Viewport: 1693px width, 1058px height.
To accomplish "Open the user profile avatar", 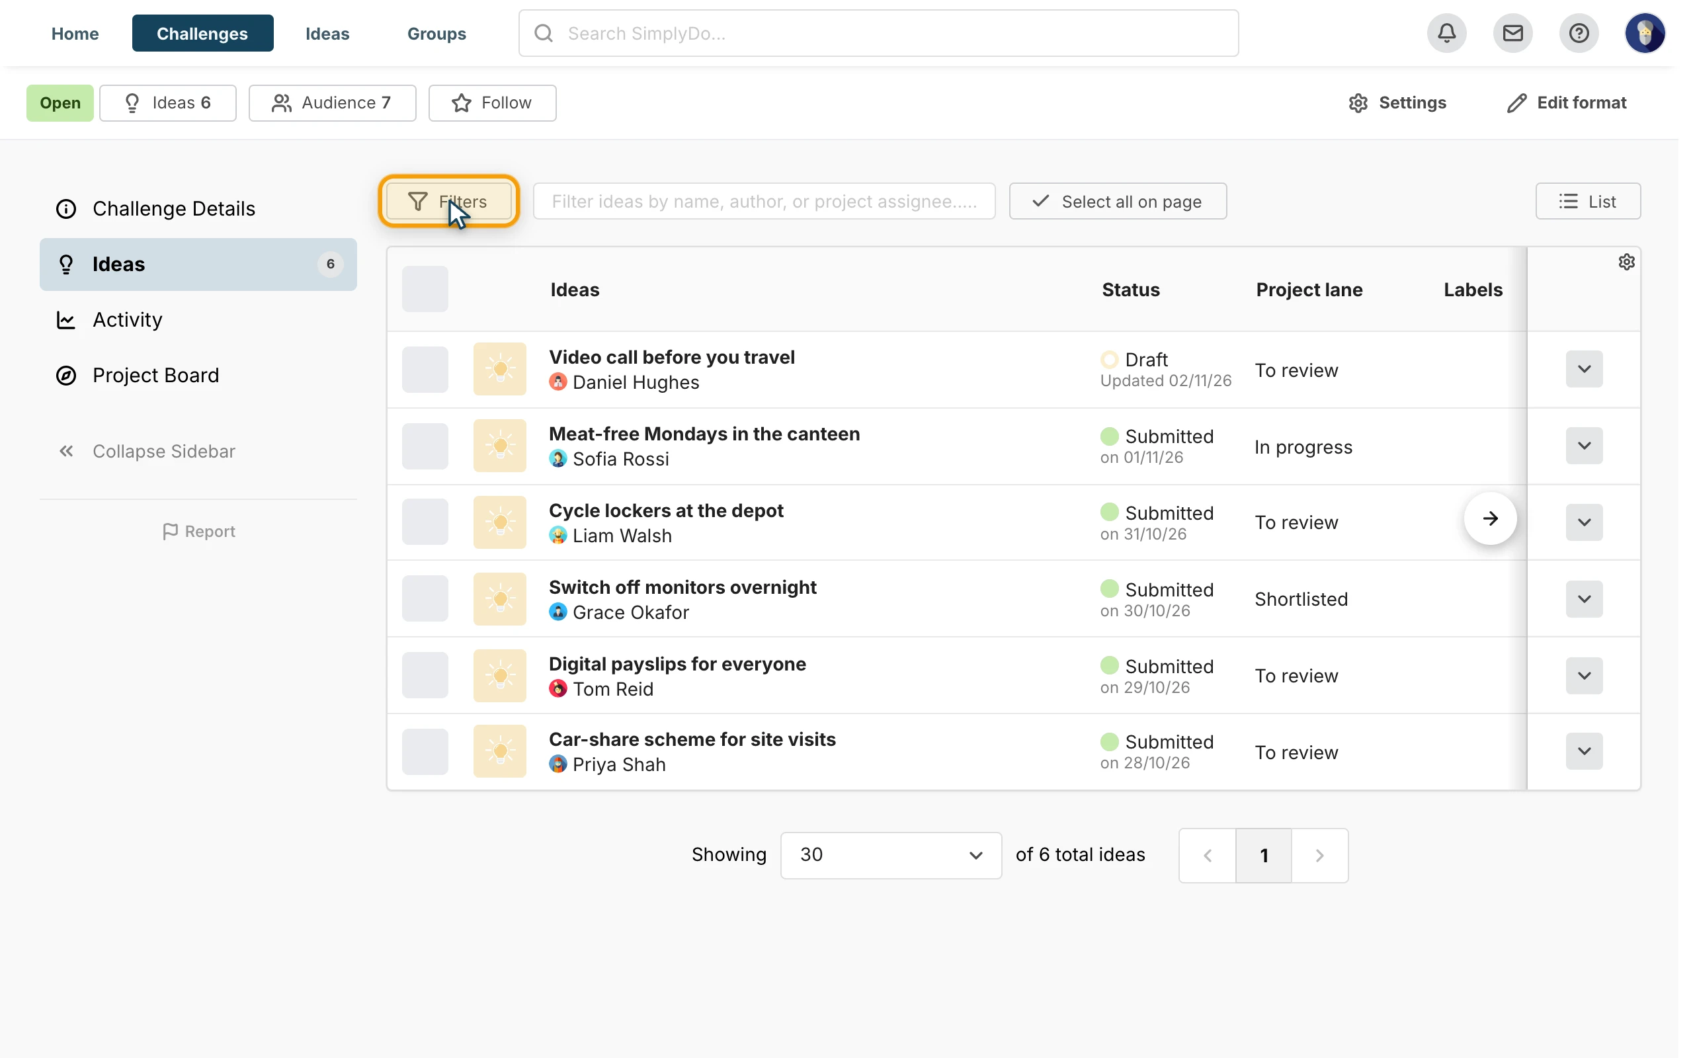I will pyautogui.click(x=1645, y=33).
